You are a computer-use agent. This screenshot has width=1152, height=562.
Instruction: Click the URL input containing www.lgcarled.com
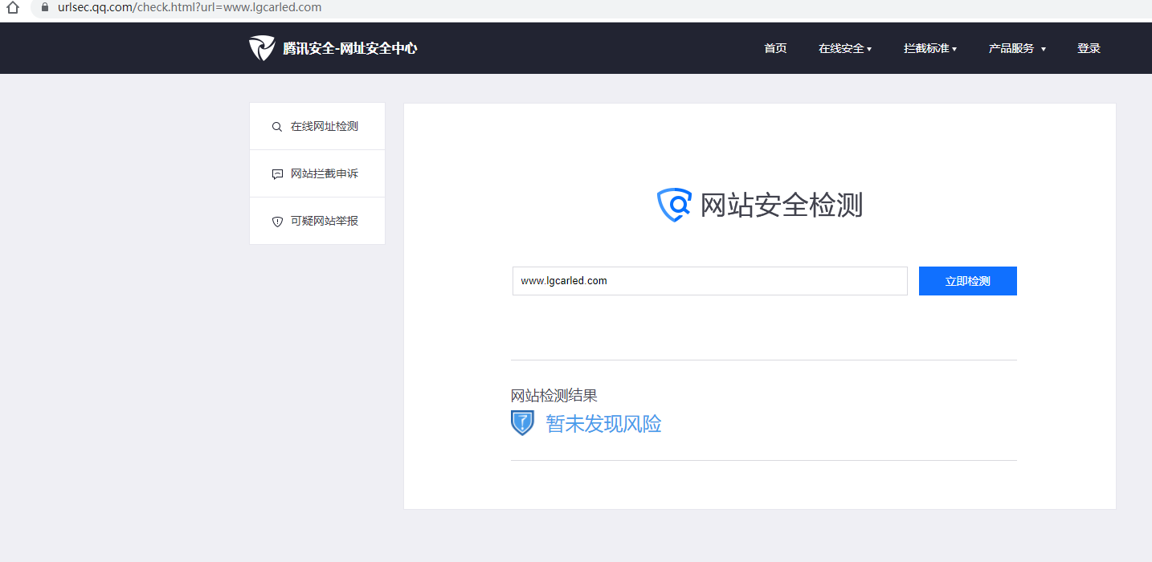tap(709, 280)
